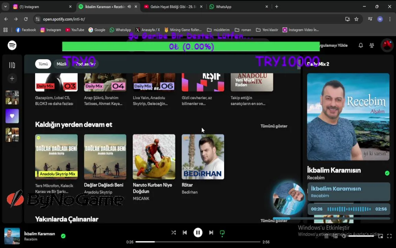
Task: Reload the current page
Action: (26, 19)
